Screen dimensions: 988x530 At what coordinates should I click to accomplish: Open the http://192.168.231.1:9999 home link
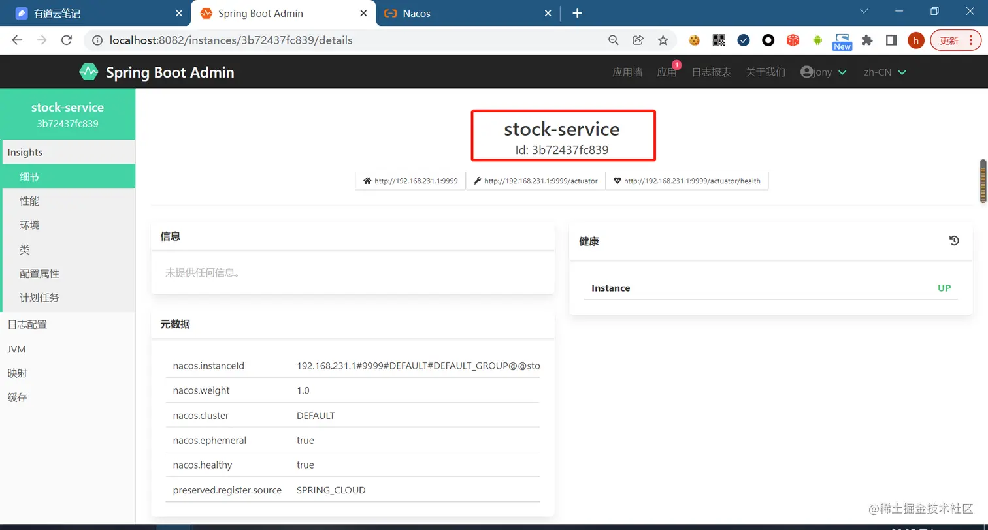410,181
